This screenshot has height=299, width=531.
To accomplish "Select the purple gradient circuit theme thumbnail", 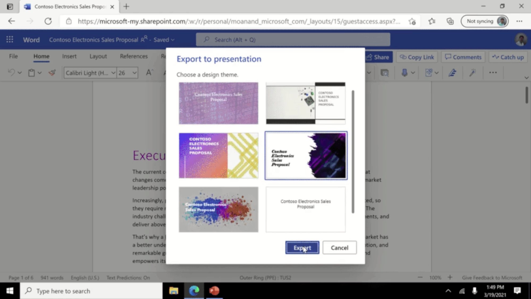I will [218, 156].
